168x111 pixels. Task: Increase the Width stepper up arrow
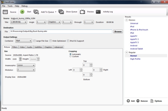[x=20, y=58]
